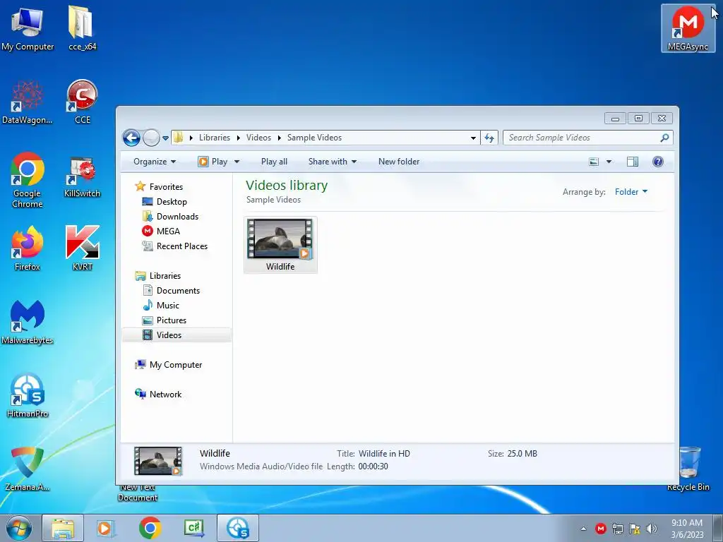Image resolution: width=723 pixels, height=542 pixels.
Task: Expand the Play dropdown arrow
Action: tap(237, 162)
